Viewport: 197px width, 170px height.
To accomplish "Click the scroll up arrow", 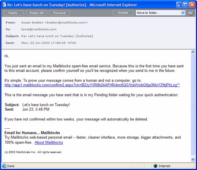I will coord(193,52).
